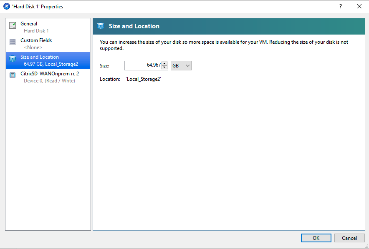Click the '<None>' subtitle under Custom Fields
Viewport: 369px width, 249px height.
(33, 47)
